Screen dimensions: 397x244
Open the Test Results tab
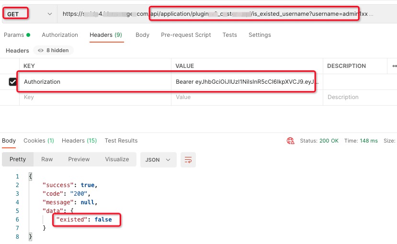(121, 141)
